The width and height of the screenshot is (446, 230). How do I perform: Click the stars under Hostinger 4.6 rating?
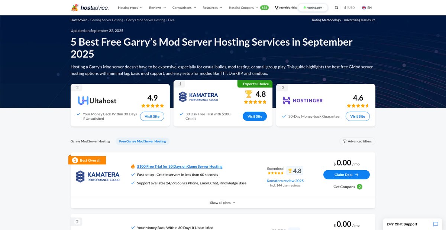(358, 106)
